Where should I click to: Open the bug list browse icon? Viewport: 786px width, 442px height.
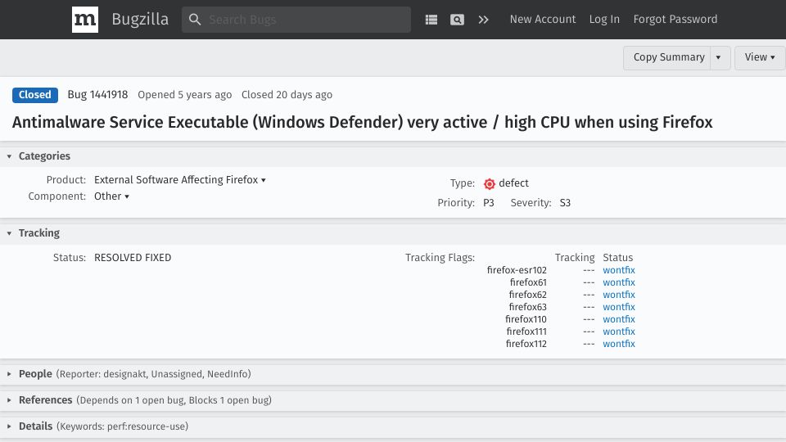[x=431, y=20]
